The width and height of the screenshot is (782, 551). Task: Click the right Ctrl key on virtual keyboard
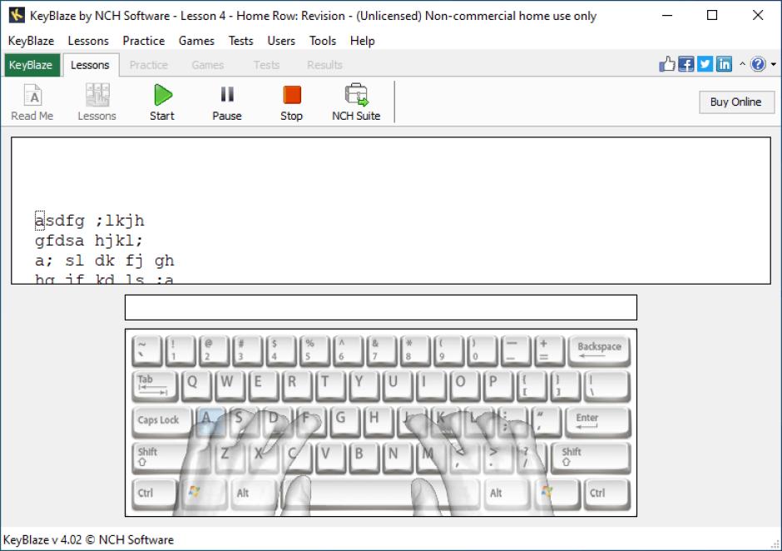click(606, 494)
